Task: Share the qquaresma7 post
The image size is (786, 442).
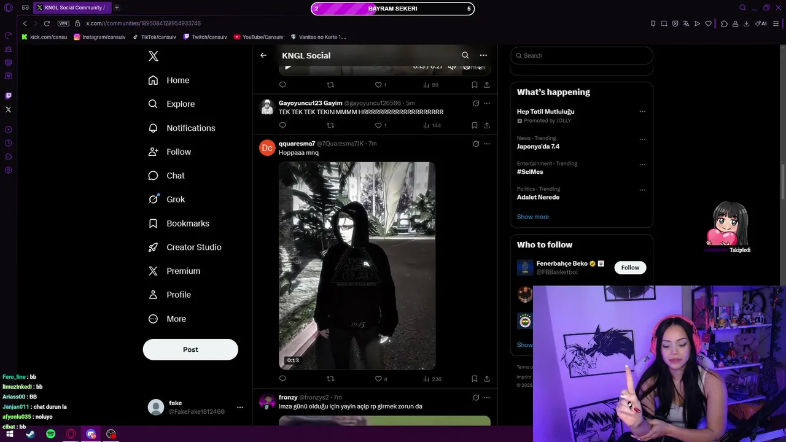Action: click(487, 379)
